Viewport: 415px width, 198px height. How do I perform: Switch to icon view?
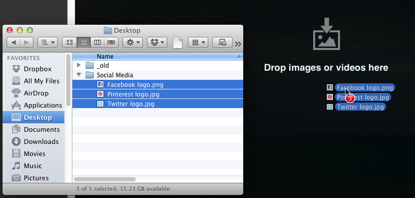tap(69, 42)
